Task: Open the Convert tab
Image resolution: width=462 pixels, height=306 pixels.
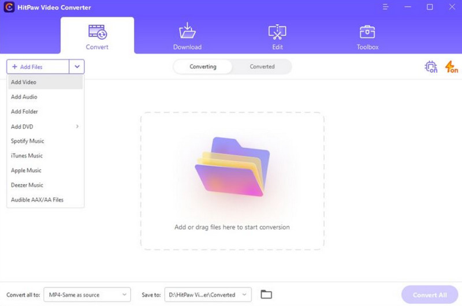Action: [97, 35]
